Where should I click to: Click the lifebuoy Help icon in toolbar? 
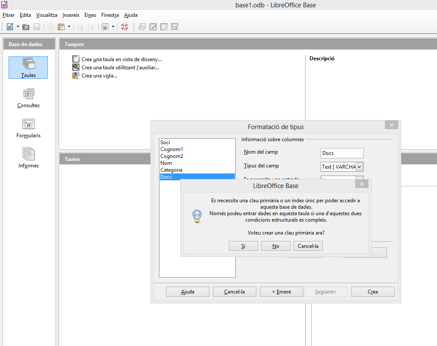coord(125,27)
